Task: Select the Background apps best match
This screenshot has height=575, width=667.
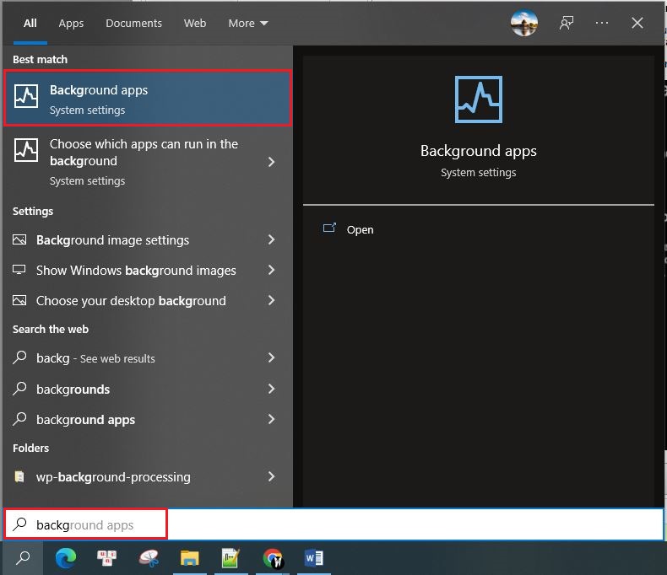Action: (x=148, y=99)
